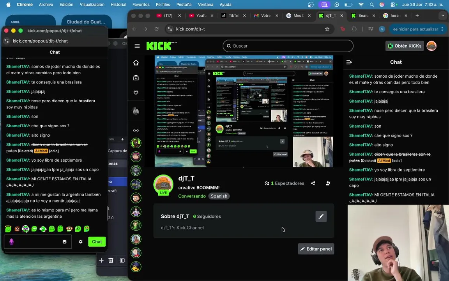Close the YouTube (117) tab
This screenshot has width=449, height=281.
[180, 16]
